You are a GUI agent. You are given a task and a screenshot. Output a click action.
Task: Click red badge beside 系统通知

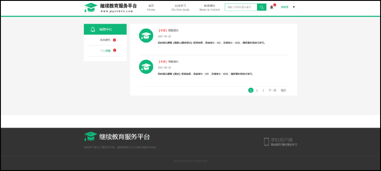tap(115, 40)
